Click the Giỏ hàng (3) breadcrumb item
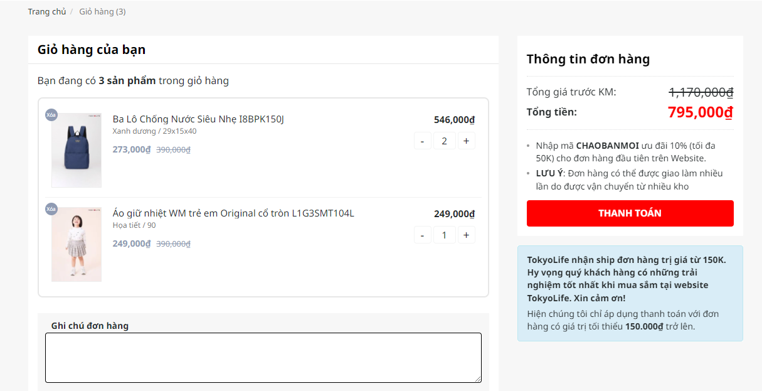Viewport: 762px width, 391px height. pyautogui.click(x=102, y=12)
